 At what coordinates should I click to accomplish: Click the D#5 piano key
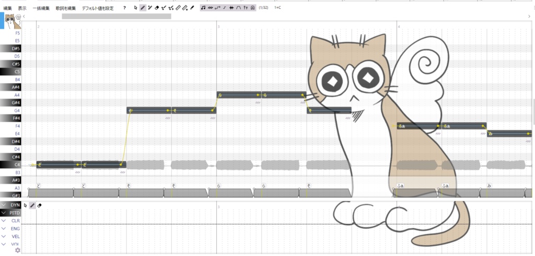point(10,48)
